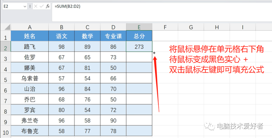
Task: Click the 姓名 header cell
Action: coord(30,36)
